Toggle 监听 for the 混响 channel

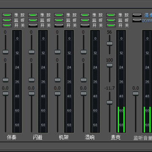pos(85,20)
